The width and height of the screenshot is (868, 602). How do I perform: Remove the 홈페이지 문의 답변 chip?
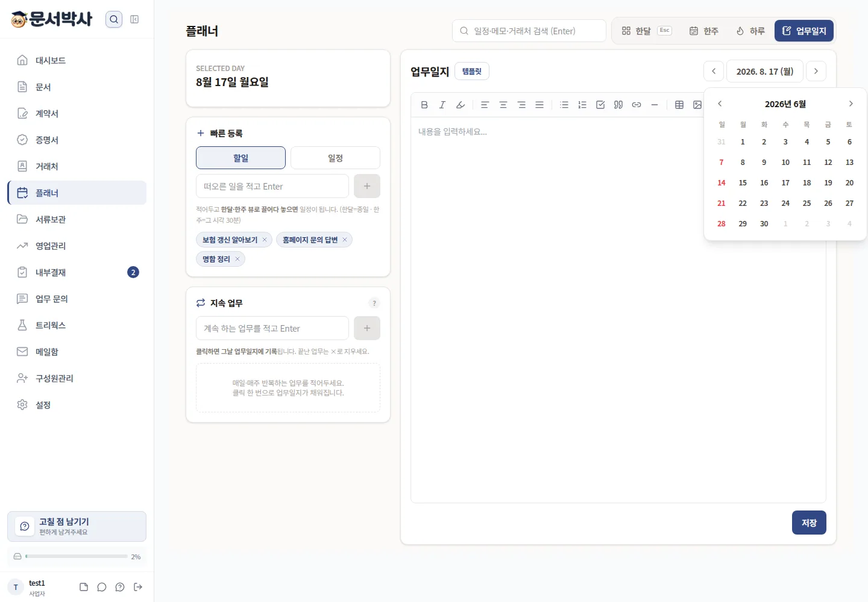pos(345,240)
